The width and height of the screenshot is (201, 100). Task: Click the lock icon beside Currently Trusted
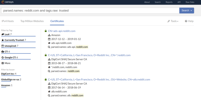point(3,40)
